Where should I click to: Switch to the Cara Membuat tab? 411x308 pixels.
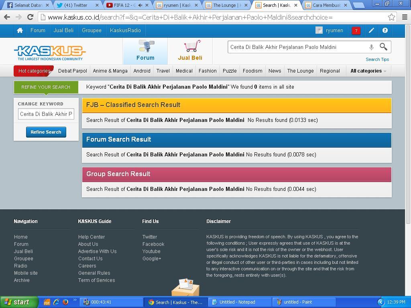pos(326,5)
